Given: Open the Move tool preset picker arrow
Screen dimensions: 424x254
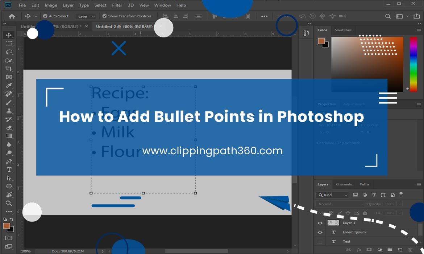Looking at the screenshot, I should coord(36,16).
